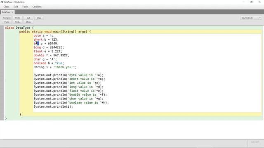Click the Close toolbar button
The height and width of the screenshot is (148, 264).
pyautogui.click(x=28, y=22)
